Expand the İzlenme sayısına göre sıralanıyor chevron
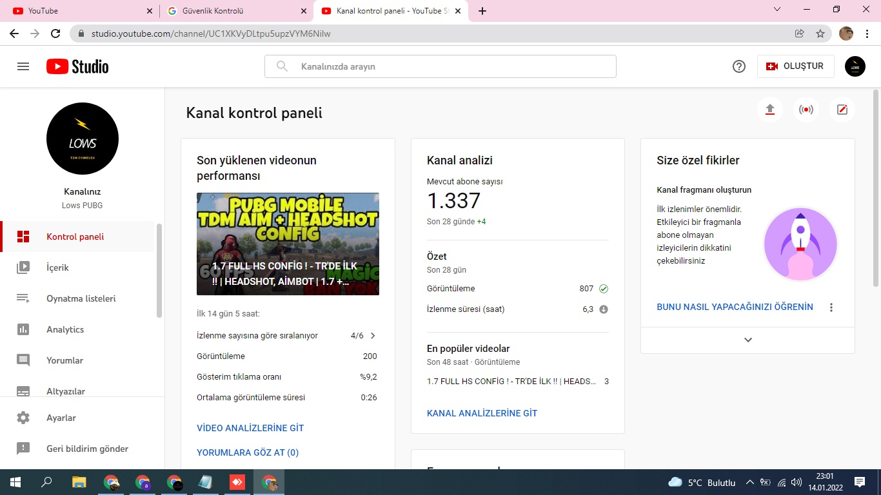881x495 pixels. [373, 336]
